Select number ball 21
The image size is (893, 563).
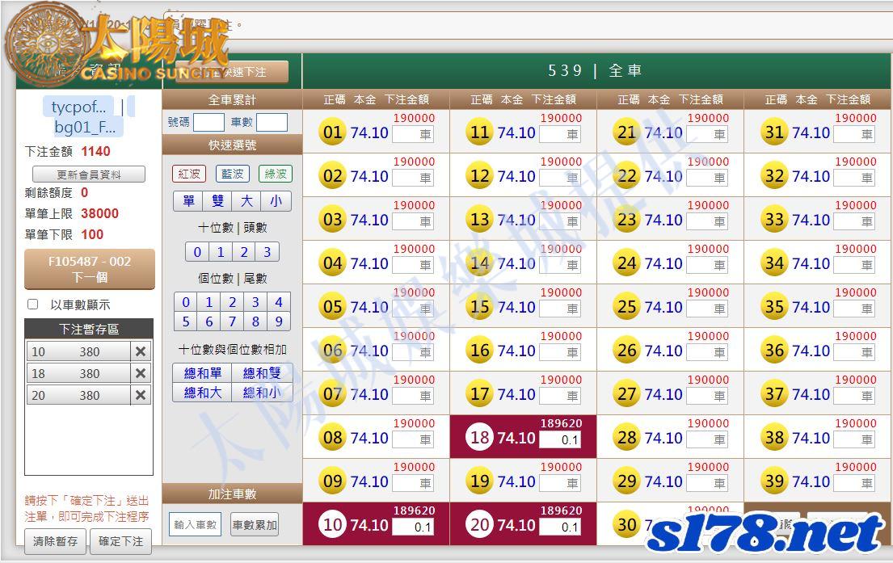627,132
